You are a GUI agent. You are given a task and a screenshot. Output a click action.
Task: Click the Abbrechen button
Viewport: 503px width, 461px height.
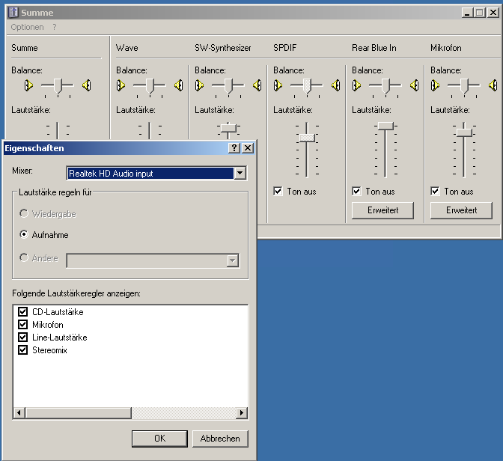(x=220, y=439)
